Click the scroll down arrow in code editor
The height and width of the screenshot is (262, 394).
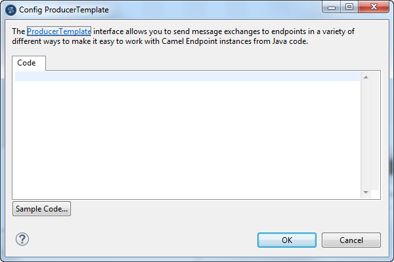pyautogui.click(x=366, y=192)
